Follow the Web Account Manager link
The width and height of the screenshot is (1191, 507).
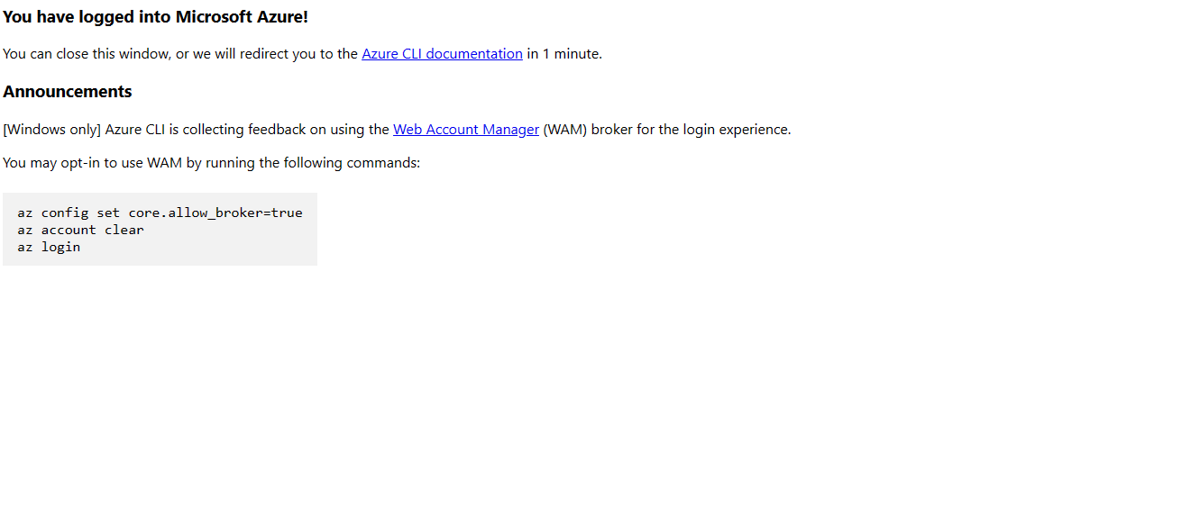[466, 130]
